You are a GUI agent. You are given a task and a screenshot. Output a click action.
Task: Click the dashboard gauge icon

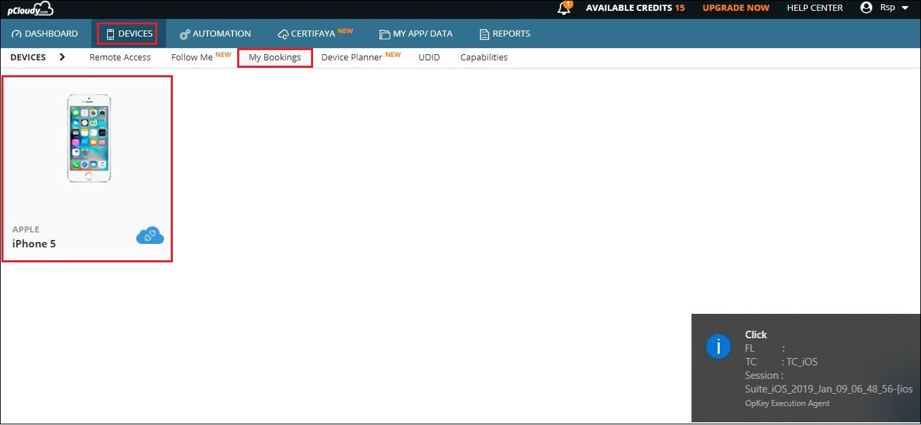pos(17,33)
